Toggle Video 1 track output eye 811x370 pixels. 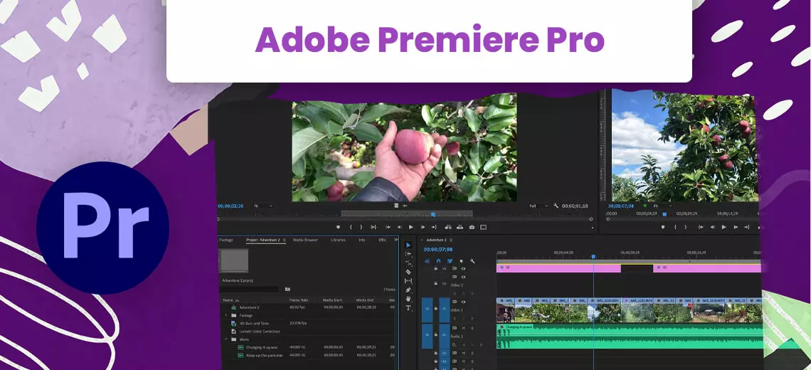[463, 302]
